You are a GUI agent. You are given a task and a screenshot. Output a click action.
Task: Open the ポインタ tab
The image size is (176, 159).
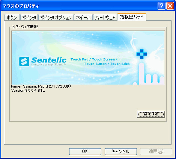(29, 17)
